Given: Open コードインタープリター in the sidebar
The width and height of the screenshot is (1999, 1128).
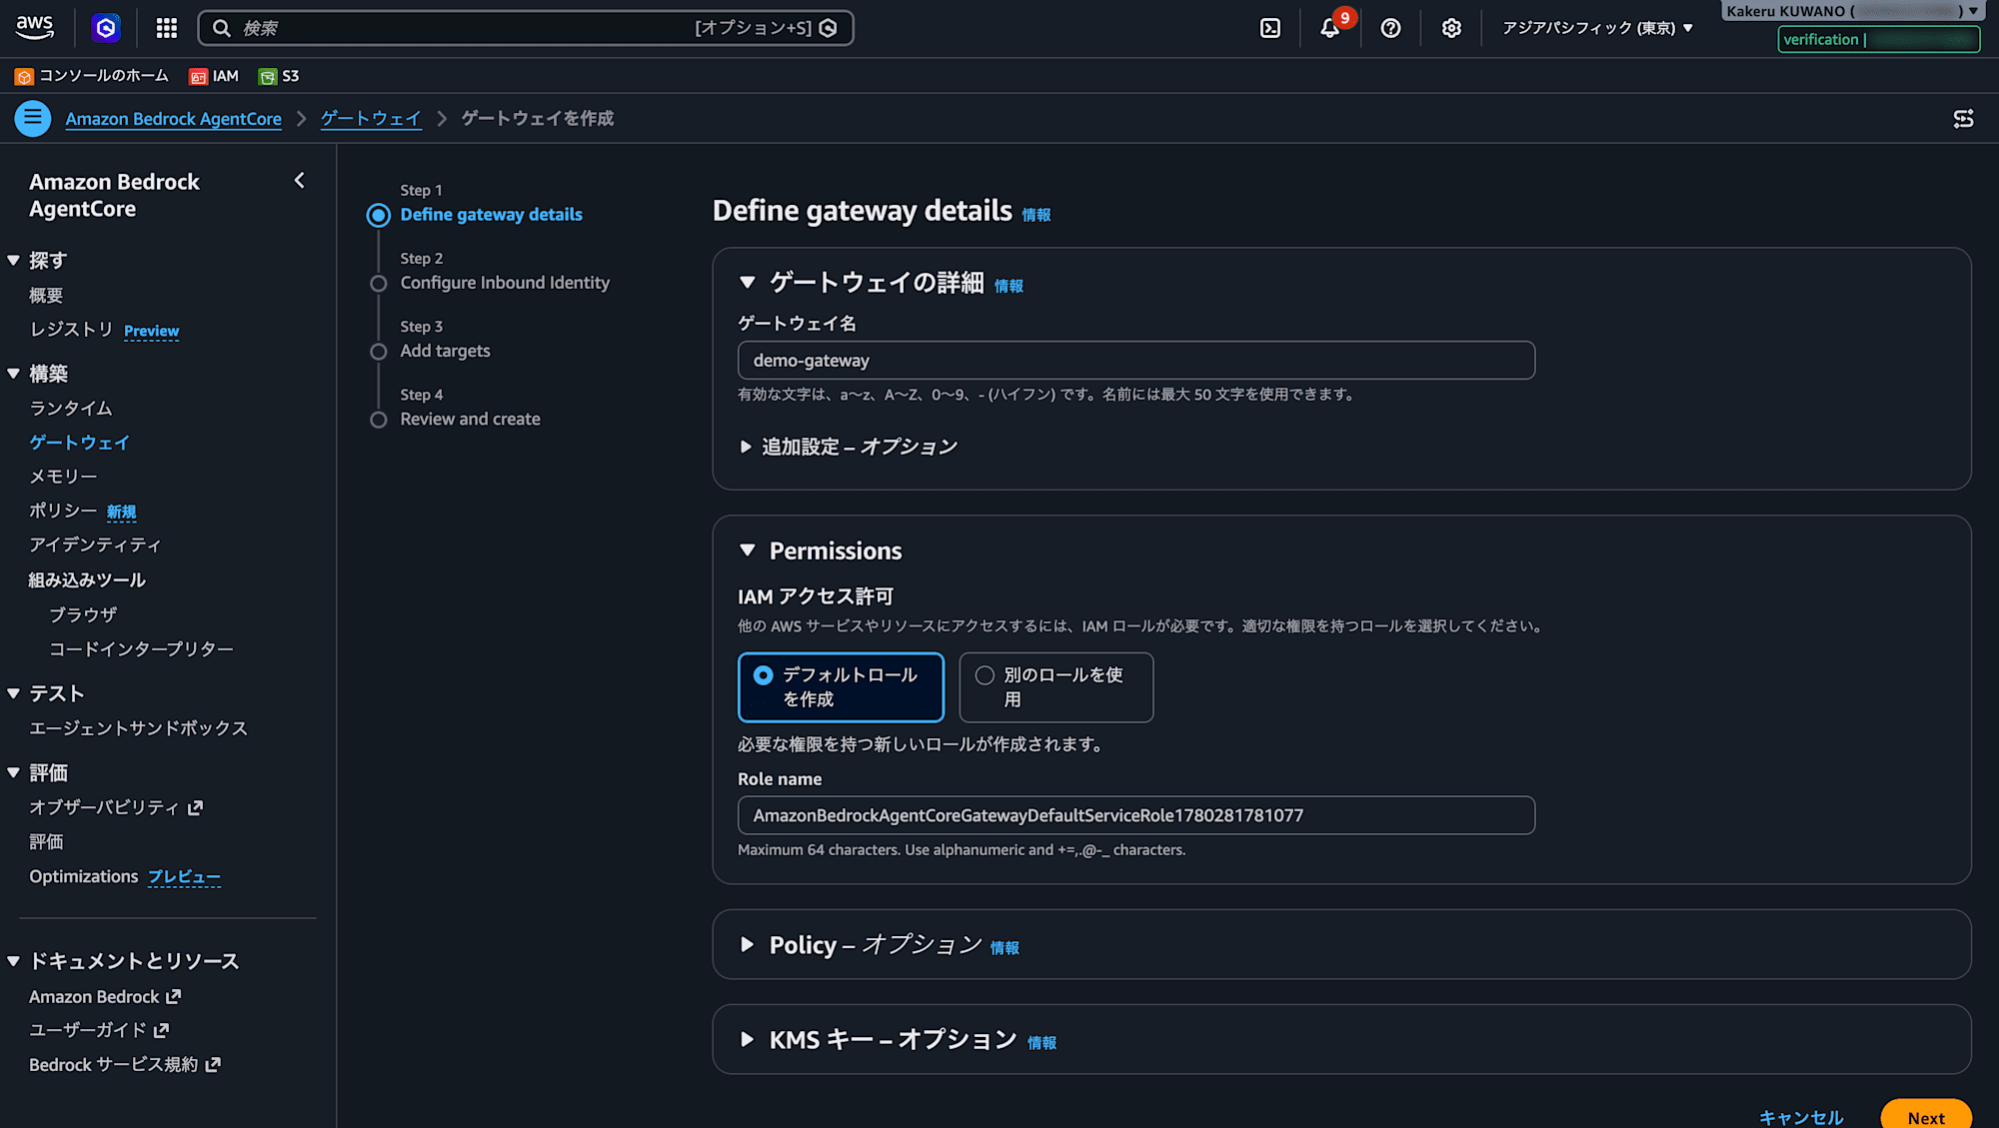Looking at the screenshot, I should pyautogui.click(x=141, y=649).
